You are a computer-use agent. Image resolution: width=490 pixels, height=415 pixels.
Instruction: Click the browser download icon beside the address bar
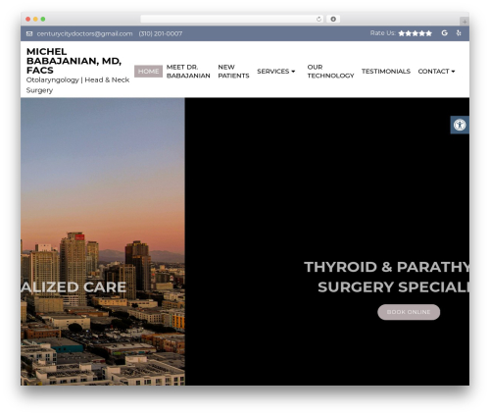(x=333, y=20)
